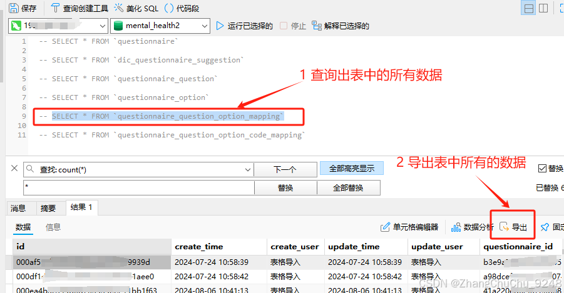Open the mental_health2 database dropdown
Screen dimensions: 564x293
[x=160, y=26]
